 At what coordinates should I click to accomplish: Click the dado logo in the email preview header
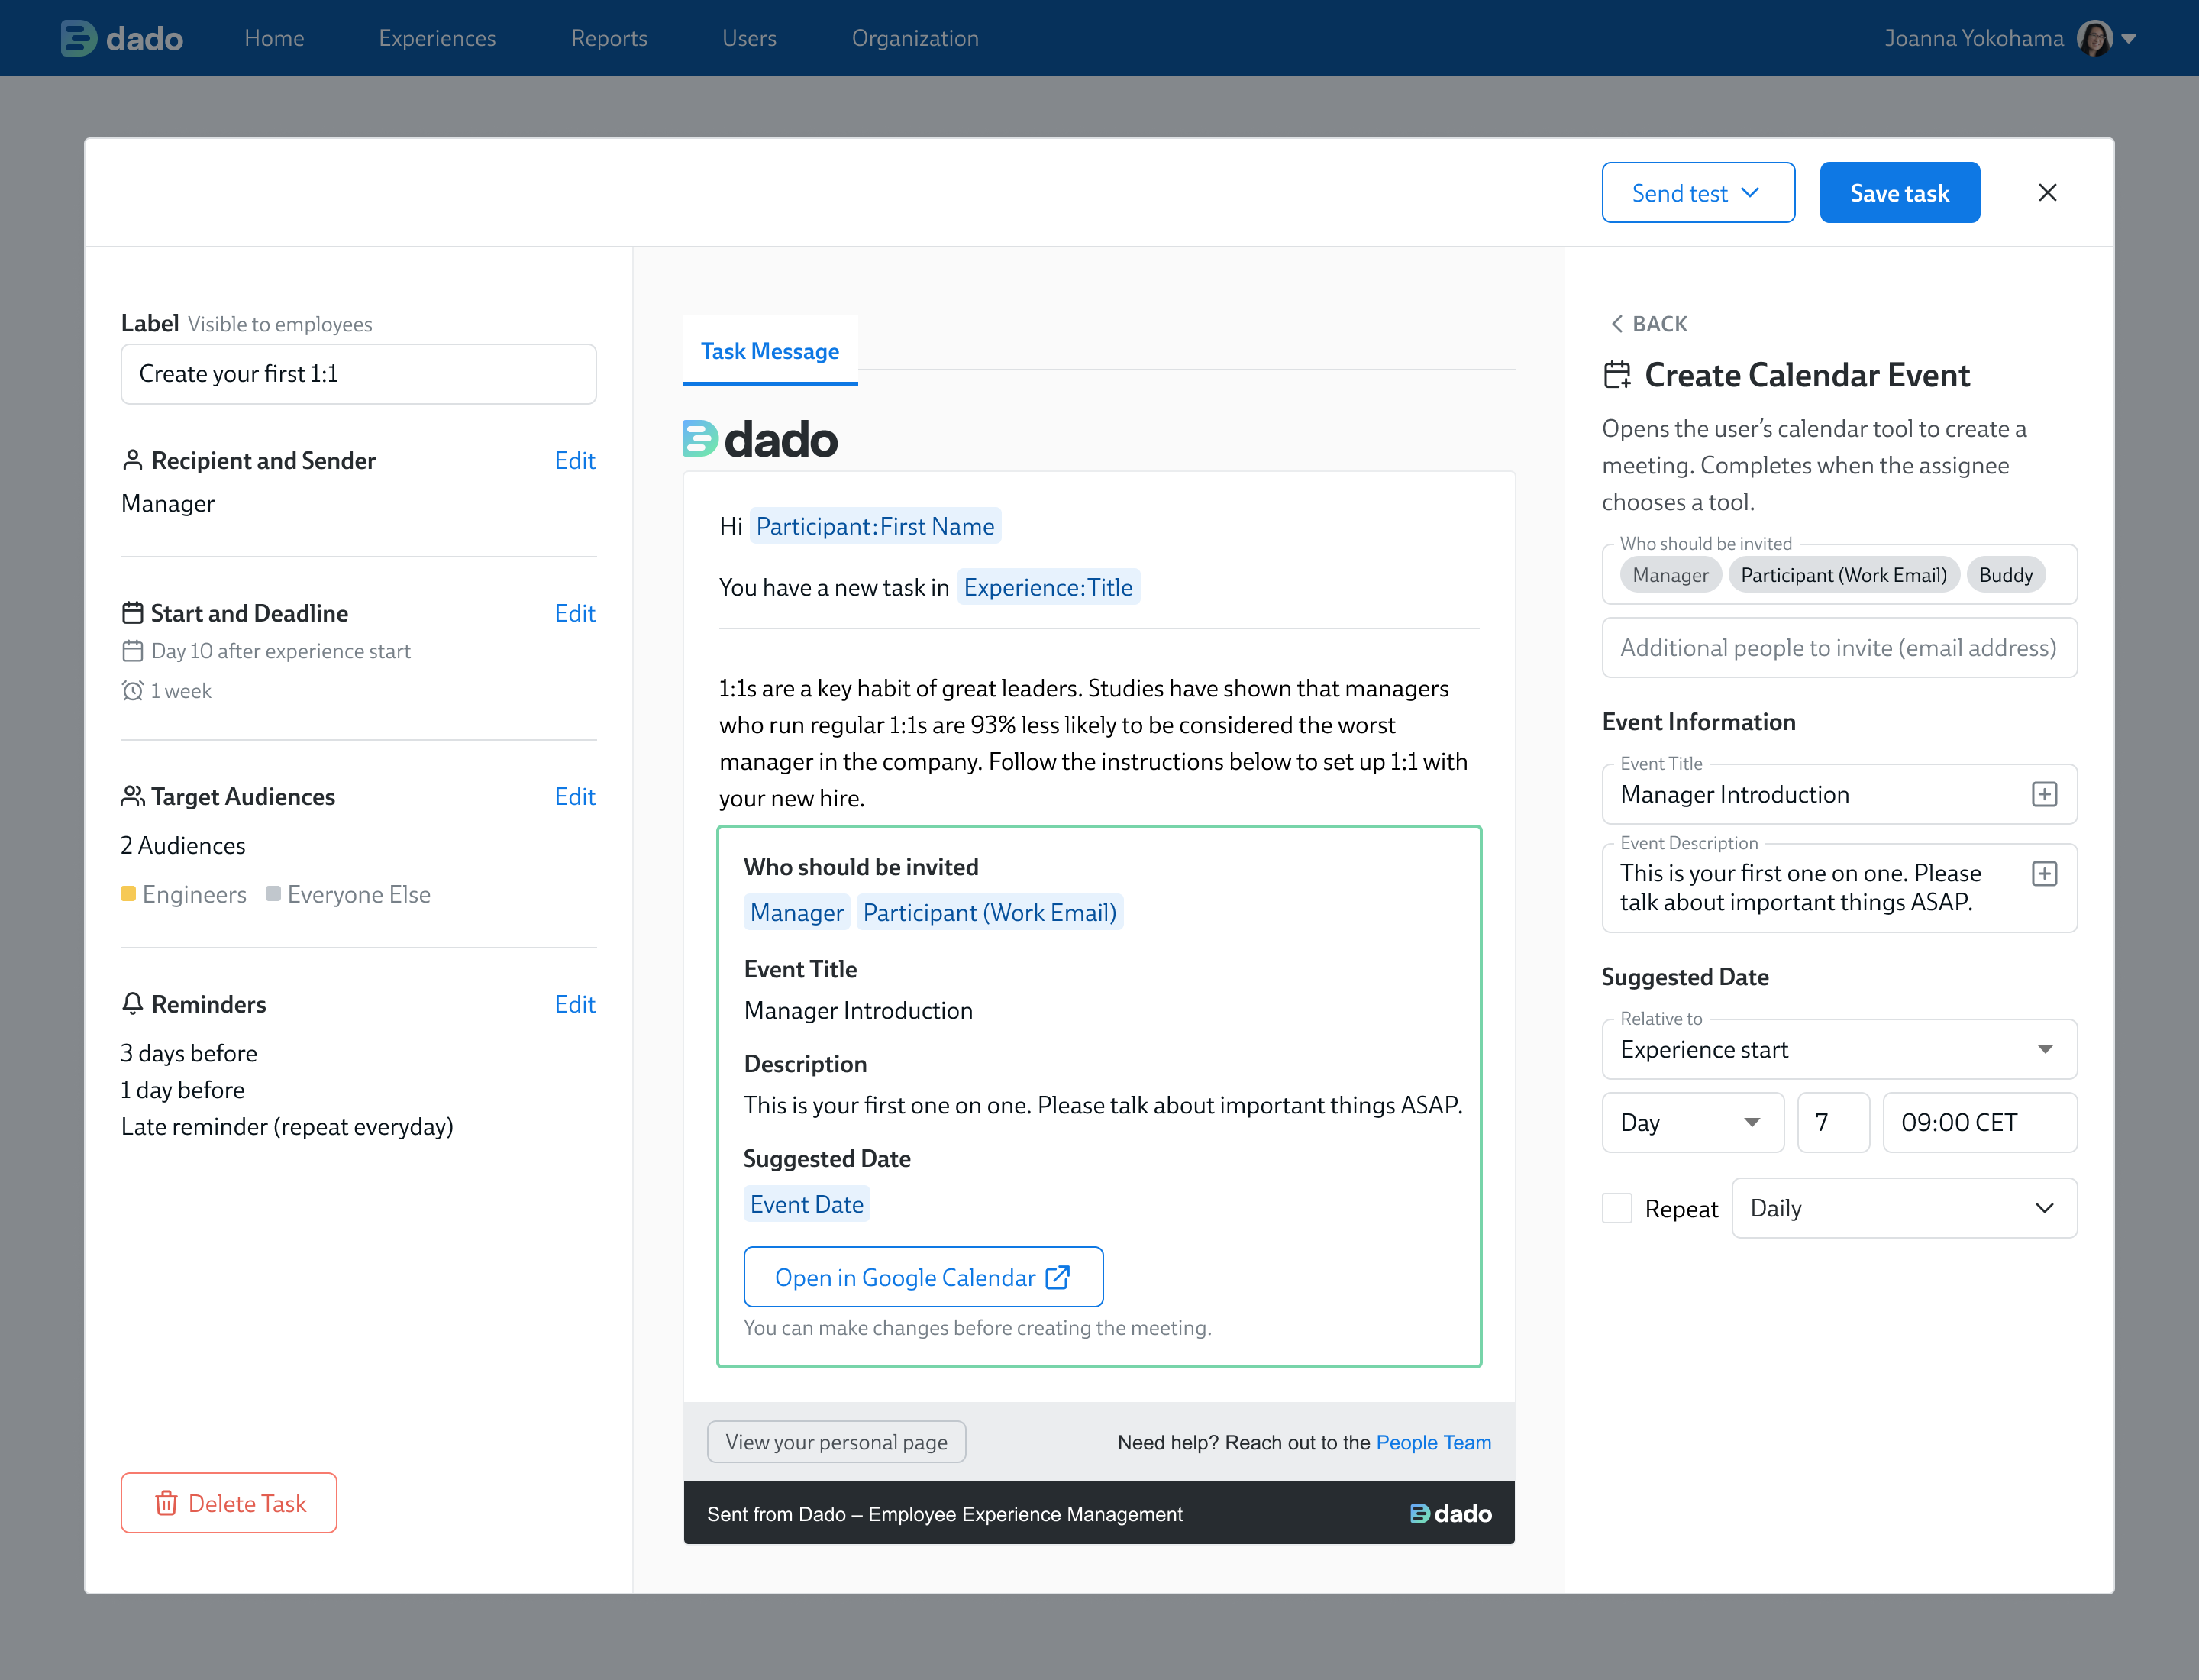760,439
